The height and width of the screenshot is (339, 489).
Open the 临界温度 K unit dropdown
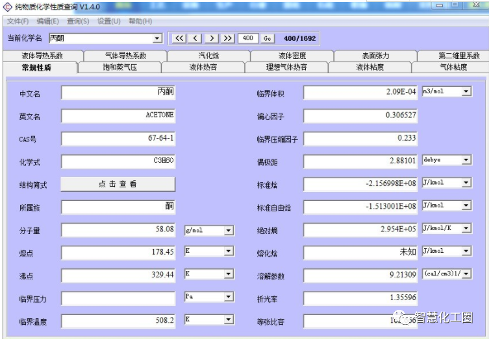click(229, 320)
